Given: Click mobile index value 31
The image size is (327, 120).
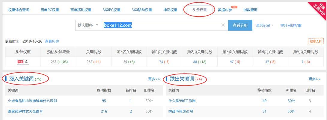Looking at the screenshot, I should point(264,111).
